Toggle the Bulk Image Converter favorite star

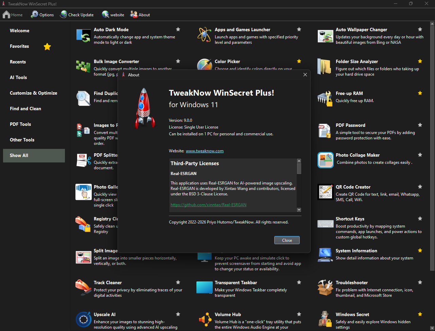[178, 61]
